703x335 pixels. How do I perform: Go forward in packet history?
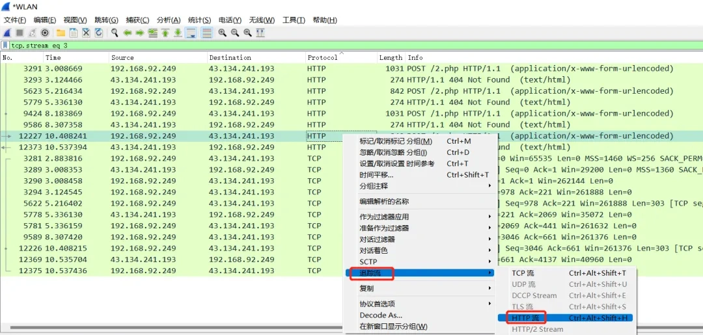pos(140,33)
